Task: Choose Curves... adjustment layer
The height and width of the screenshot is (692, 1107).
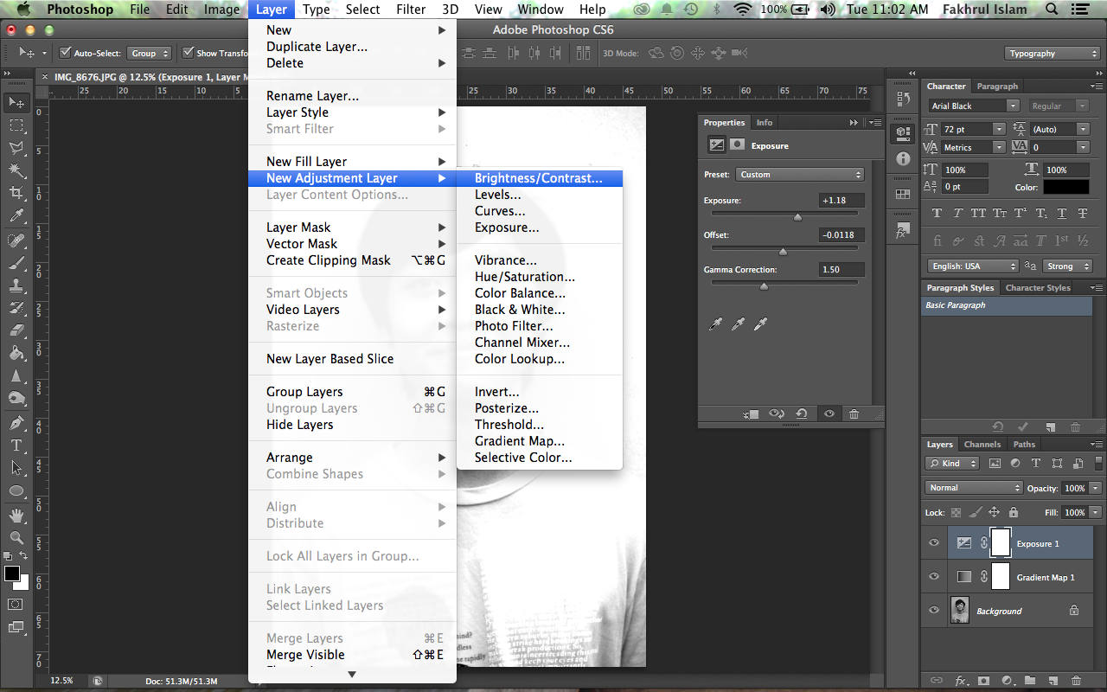Action: click(500, 211)
